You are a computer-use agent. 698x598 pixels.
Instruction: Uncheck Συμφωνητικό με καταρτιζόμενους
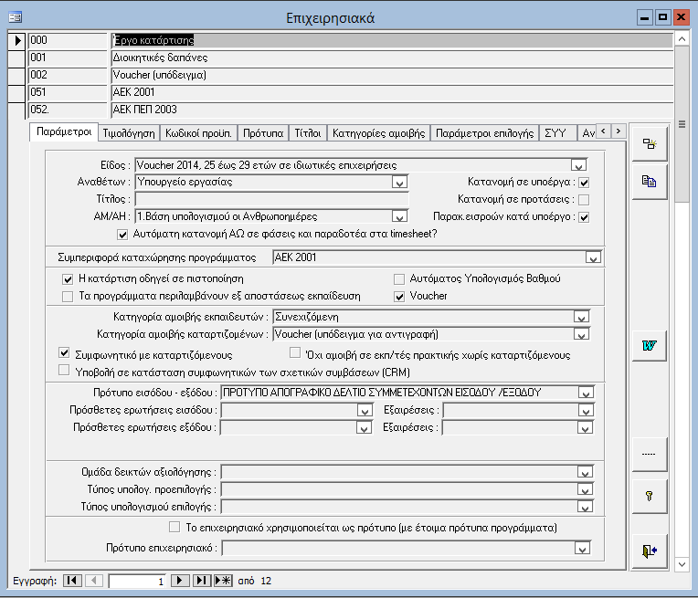coord(65,353)
